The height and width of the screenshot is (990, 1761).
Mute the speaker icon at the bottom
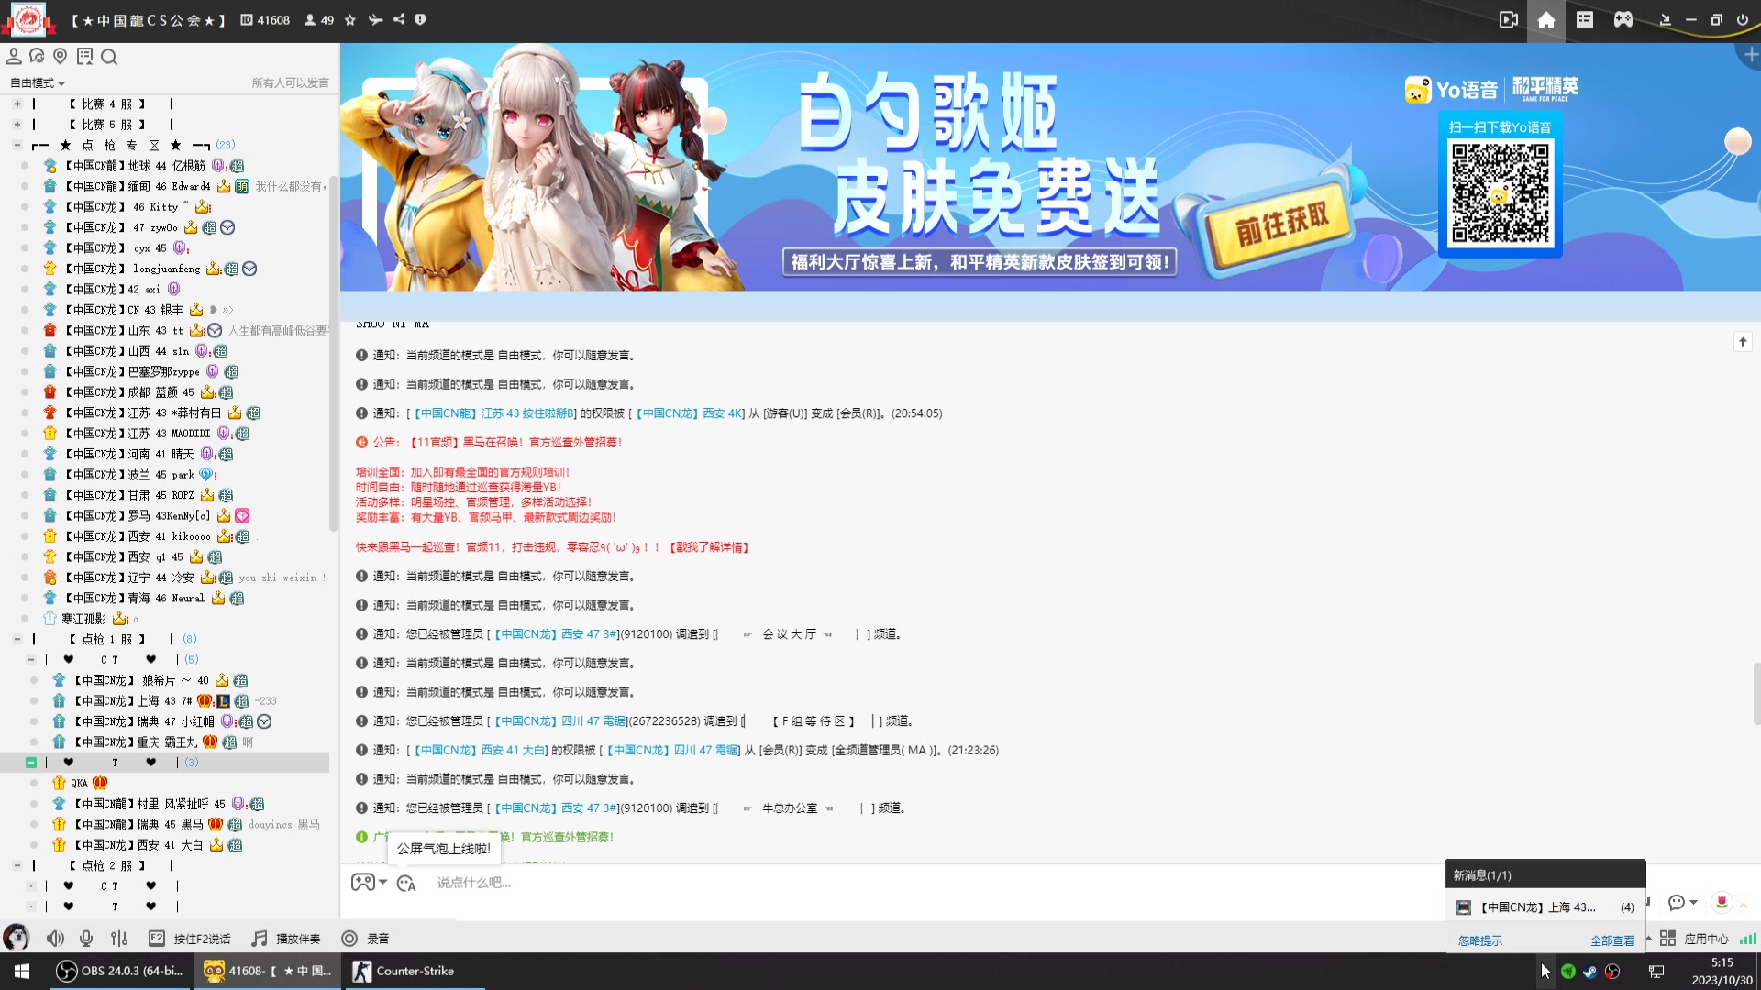[x=56, y=939]
